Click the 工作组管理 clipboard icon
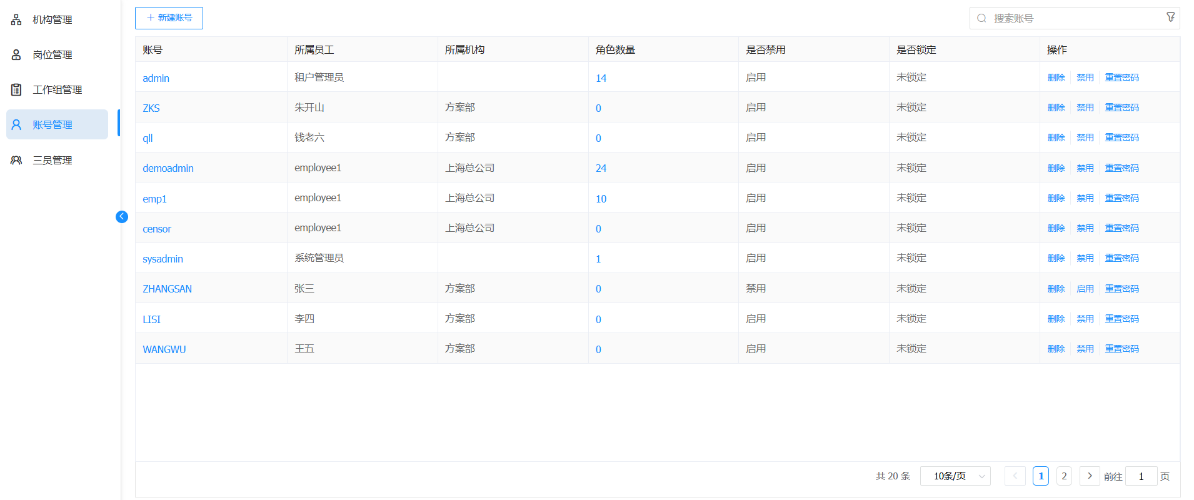 coord(16,90)
